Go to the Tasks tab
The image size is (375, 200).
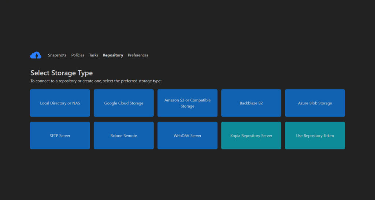94,55
